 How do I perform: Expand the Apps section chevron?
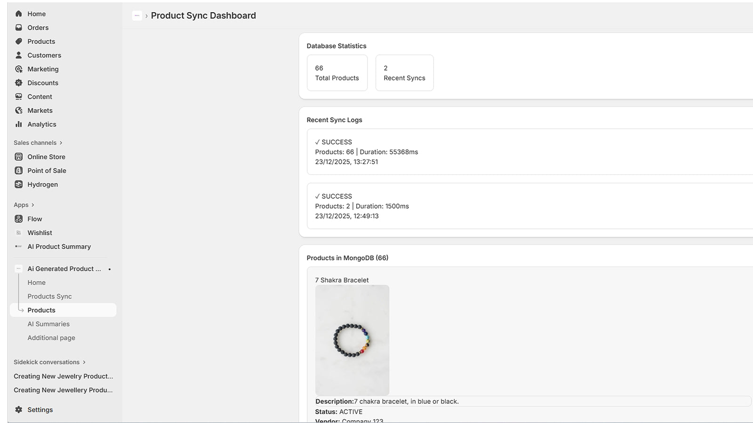(x=32, y=205)
